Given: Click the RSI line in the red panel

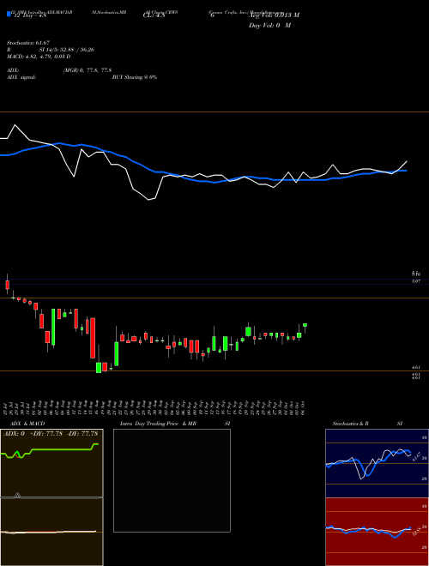Looking at the screenshot, I should [368, 531].
